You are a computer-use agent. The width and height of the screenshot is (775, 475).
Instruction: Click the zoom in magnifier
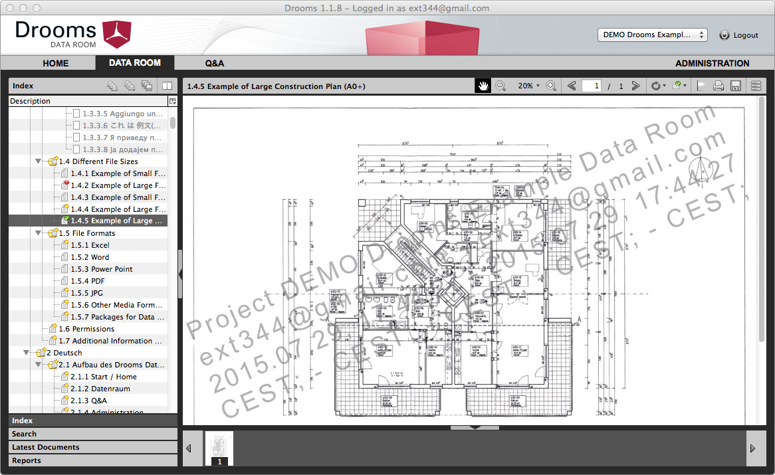point(551,86)
